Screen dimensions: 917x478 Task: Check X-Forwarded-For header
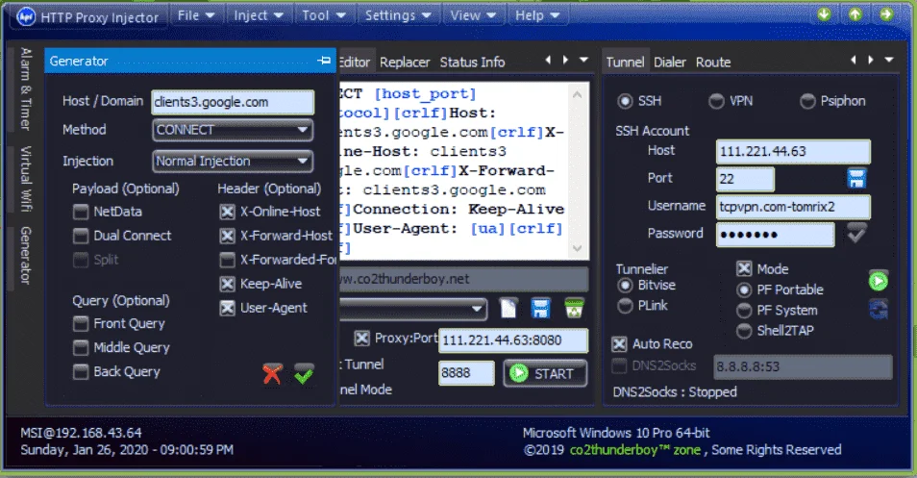(227, 259)
